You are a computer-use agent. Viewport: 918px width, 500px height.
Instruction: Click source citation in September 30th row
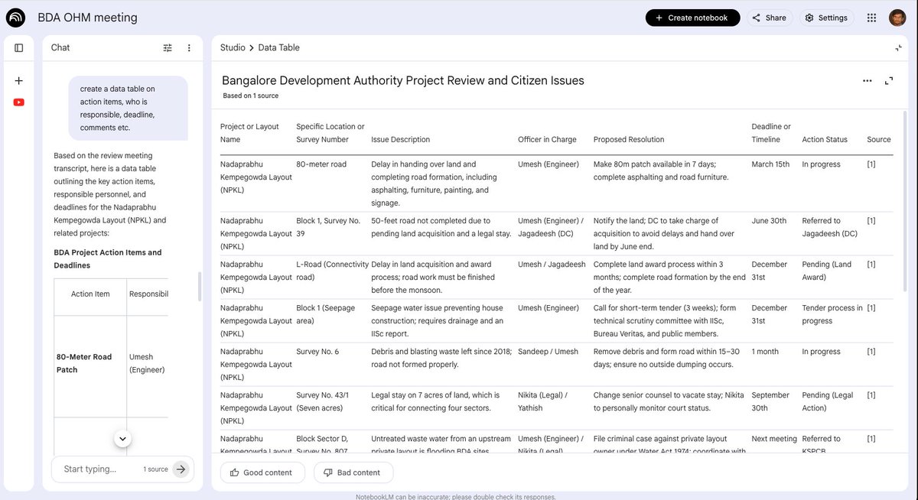pos(871,395)
